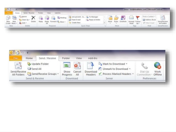Screen dimensions: 176x132
Task: Open the Dial-Up Connection dropdown
Action: click(x=144, y=69)
